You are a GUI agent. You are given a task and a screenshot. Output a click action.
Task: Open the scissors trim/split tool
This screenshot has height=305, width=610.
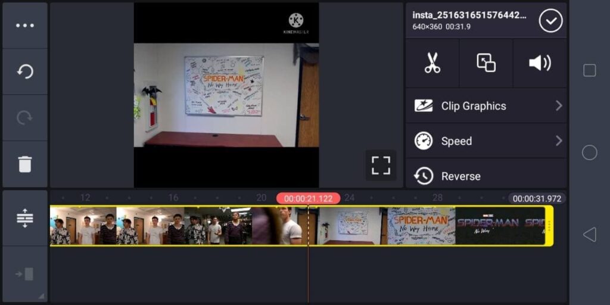coord(432,63)
